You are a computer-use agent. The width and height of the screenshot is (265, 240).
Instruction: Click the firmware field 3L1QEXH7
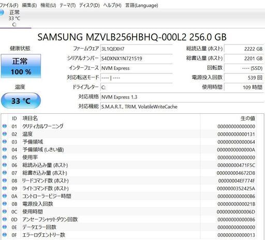[x=136, y=49]
